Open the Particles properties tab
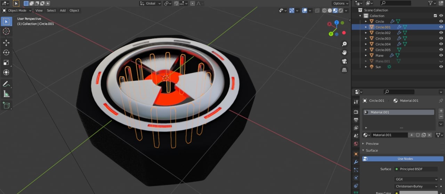Viewport: 445px width, 194px height. pos(356,170)
